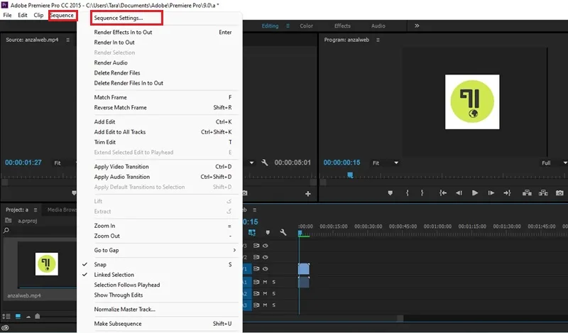Viewport: 568px width, 333px height.
Task: Open Source monitor resolution dropdown arrow
Action: point(251,163)
